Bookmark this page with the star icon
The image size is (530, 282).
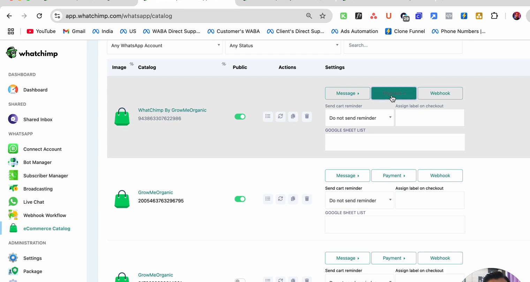[323, 16]
